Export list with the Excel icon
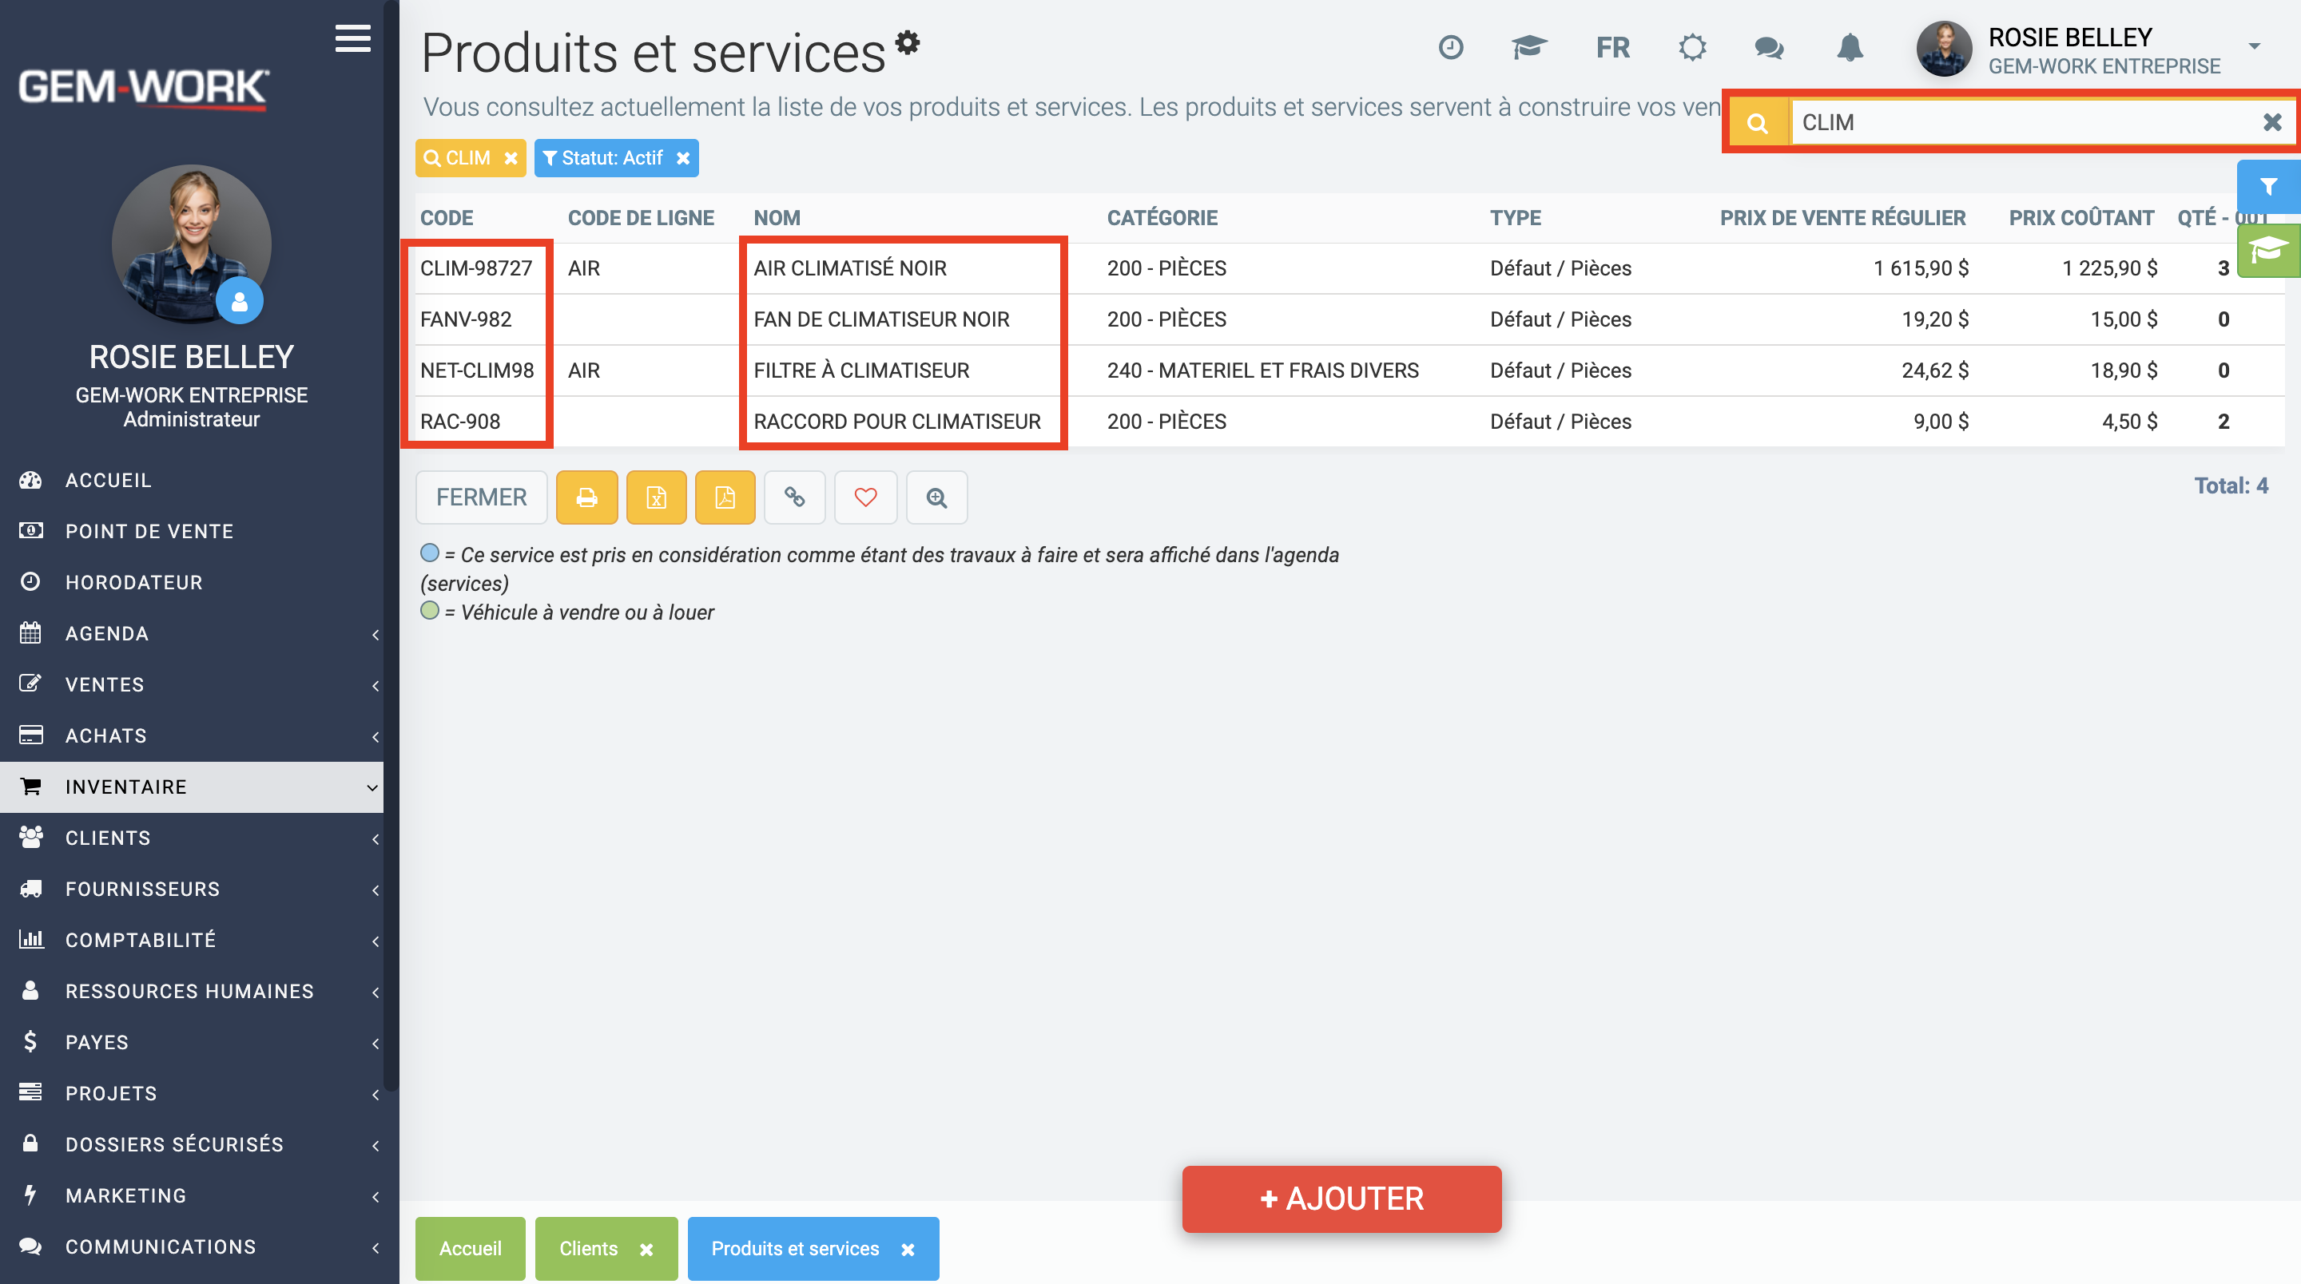 coord(656,497)
